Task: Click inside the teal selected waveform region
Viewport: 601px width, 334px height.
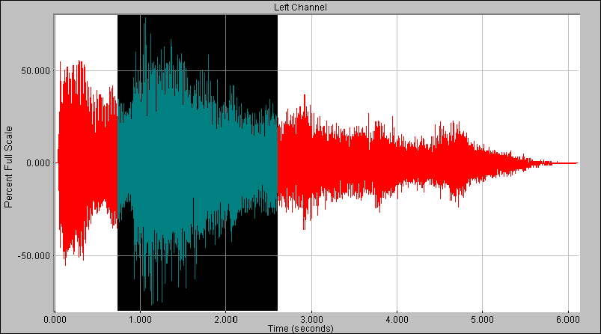Action: point(198,163)
